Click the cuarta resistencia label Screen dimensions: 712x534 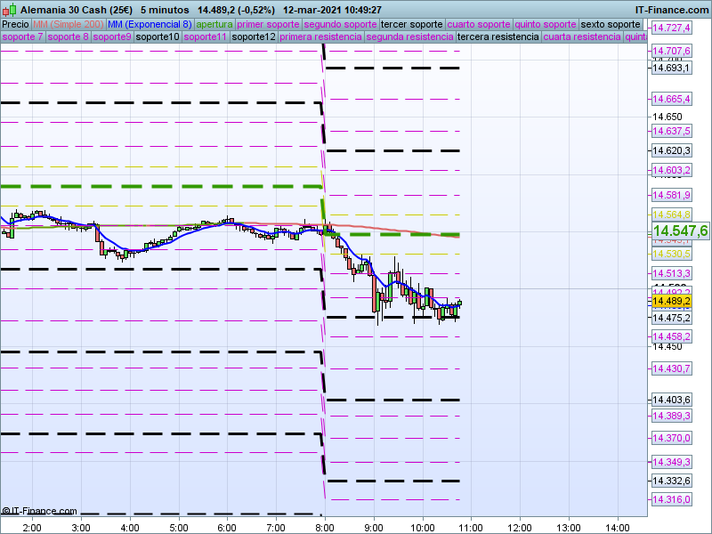tap(582, 37)
